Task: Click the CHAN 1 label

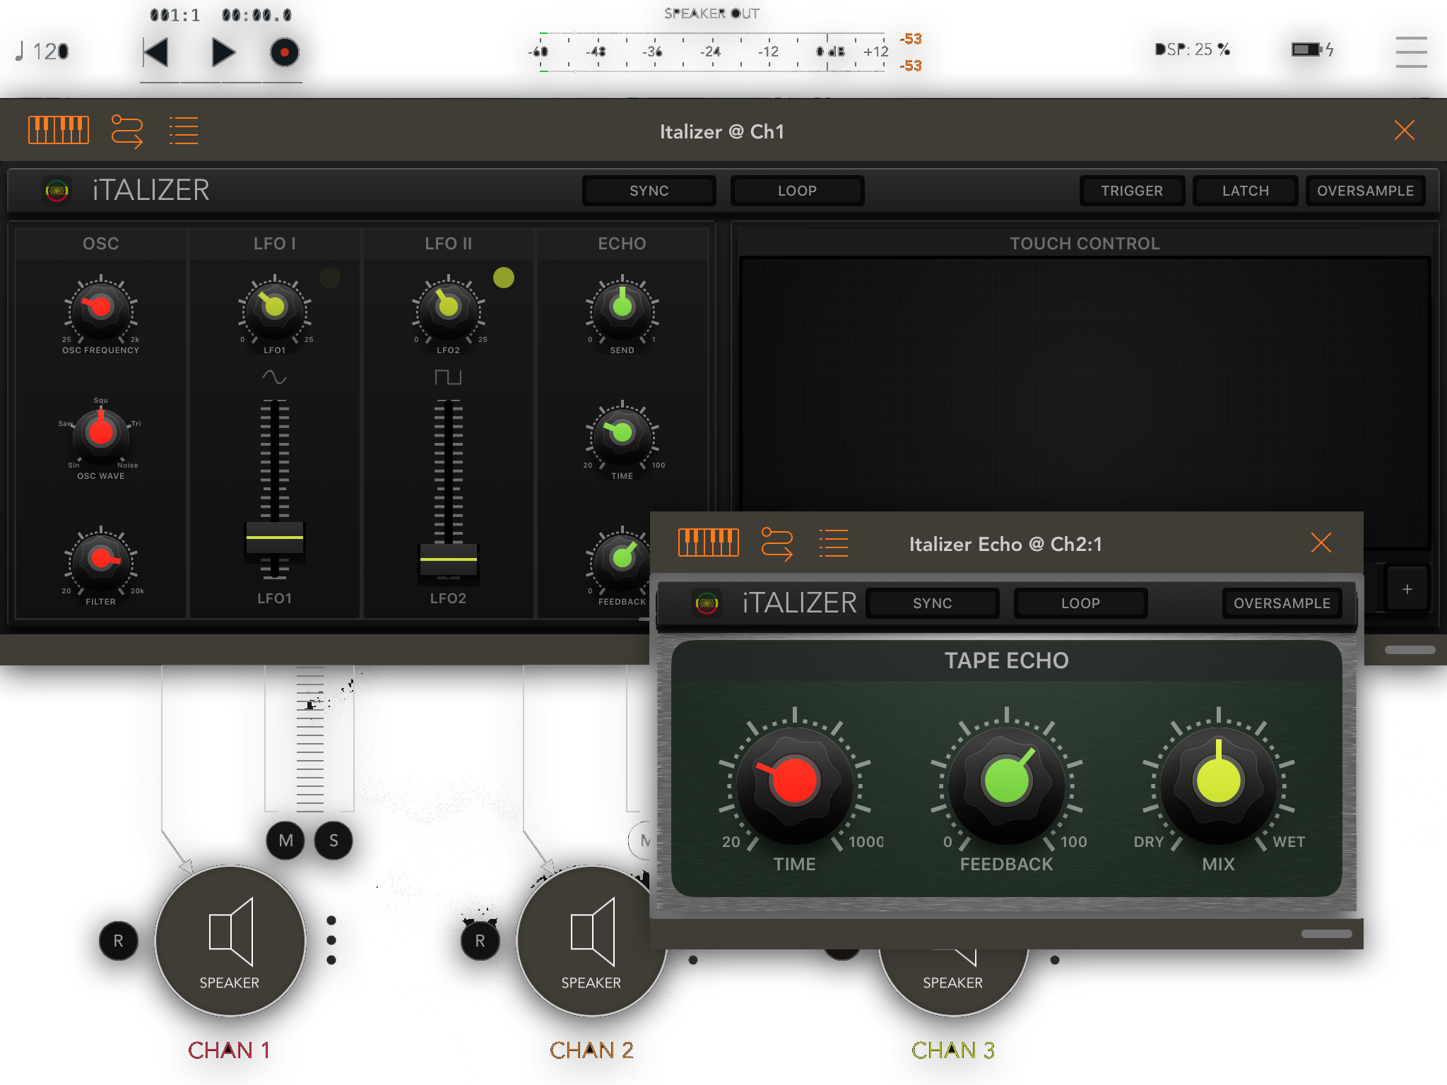Action: coord(229,1050)
